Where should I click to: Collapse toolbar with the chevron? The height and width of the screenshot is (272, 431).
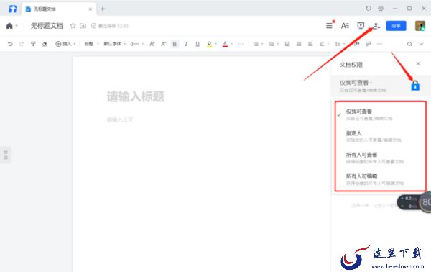pyautogui.click(x=421, y=44)
